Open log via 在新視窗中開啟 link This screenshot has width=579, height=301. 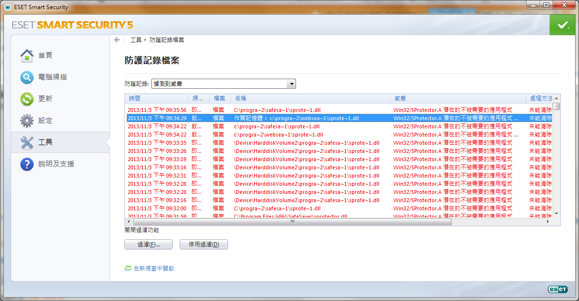[154, 268]
